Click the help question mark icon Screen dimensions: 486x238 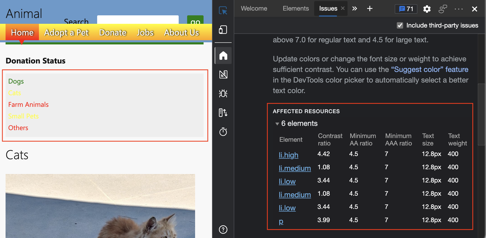tap(223, 230)
